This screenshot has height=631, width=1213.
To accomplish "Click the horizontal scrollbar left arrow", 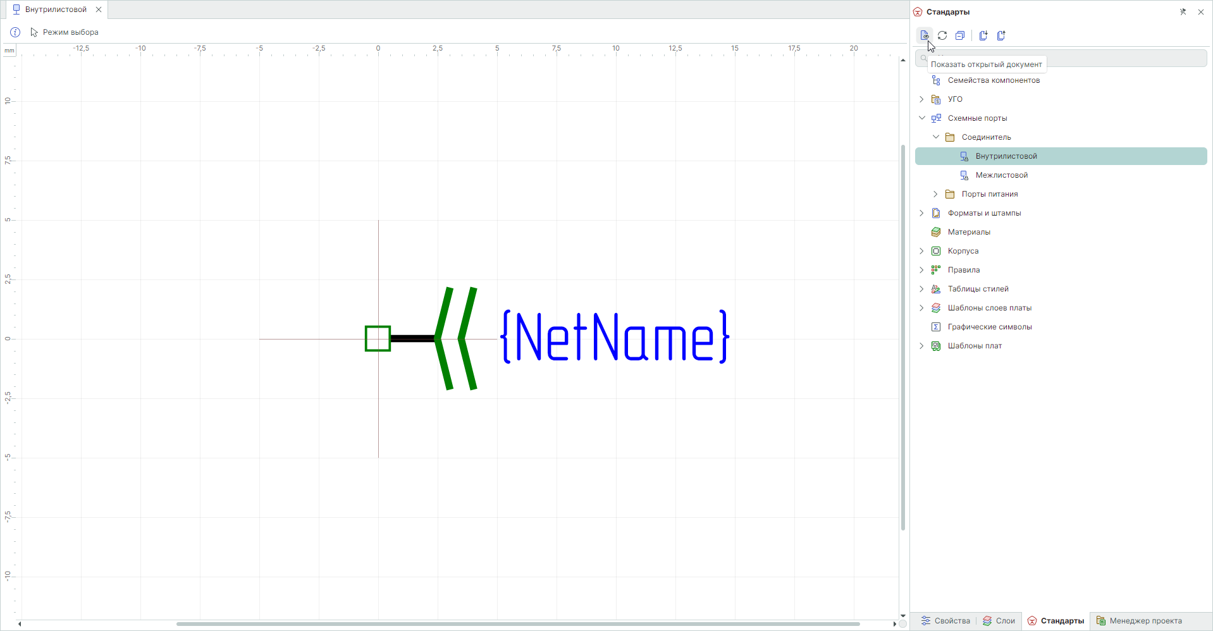I will point(20,624).
